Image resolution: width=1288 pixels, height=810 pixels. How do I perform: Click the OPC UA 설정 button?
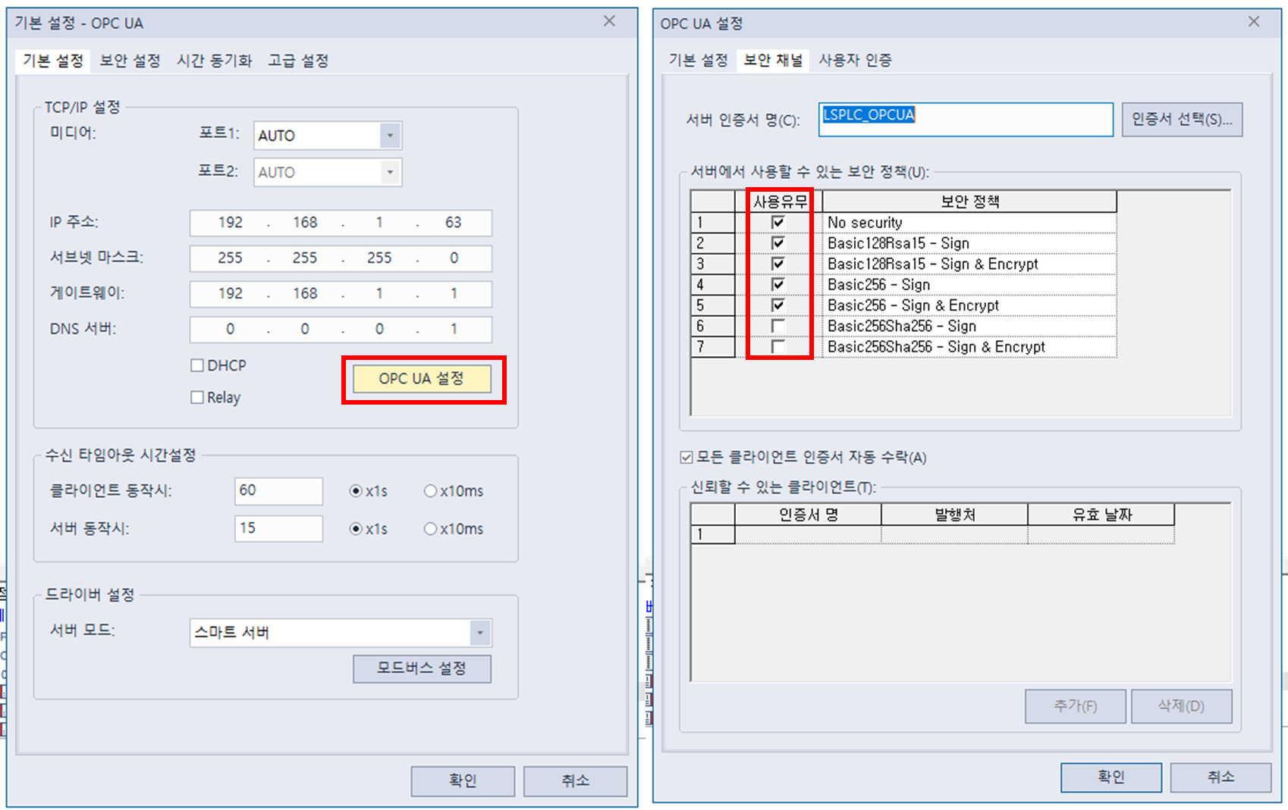pos(422,379)
